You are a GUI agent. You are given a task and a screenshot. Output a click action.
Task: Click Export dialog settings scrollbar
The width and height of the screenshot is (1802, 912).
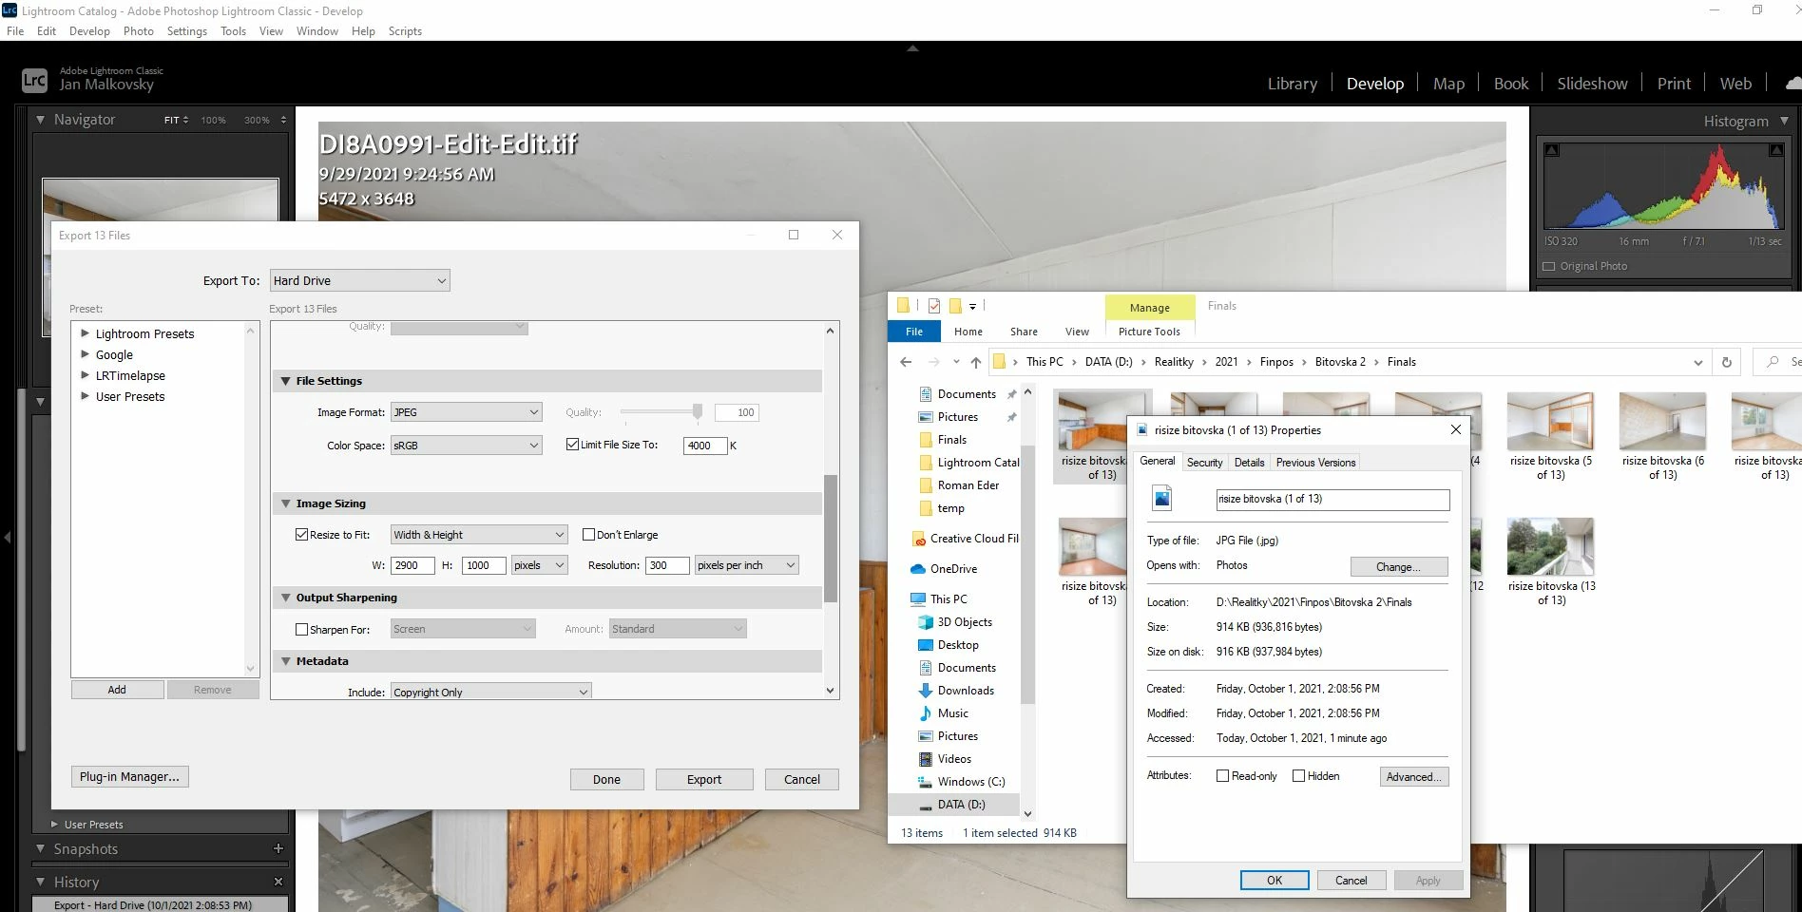point(831,538)
